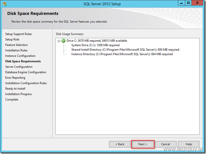Screen dimensions: 206x154
Task: Select the Complete step
Action: click(x=12, y=99)
